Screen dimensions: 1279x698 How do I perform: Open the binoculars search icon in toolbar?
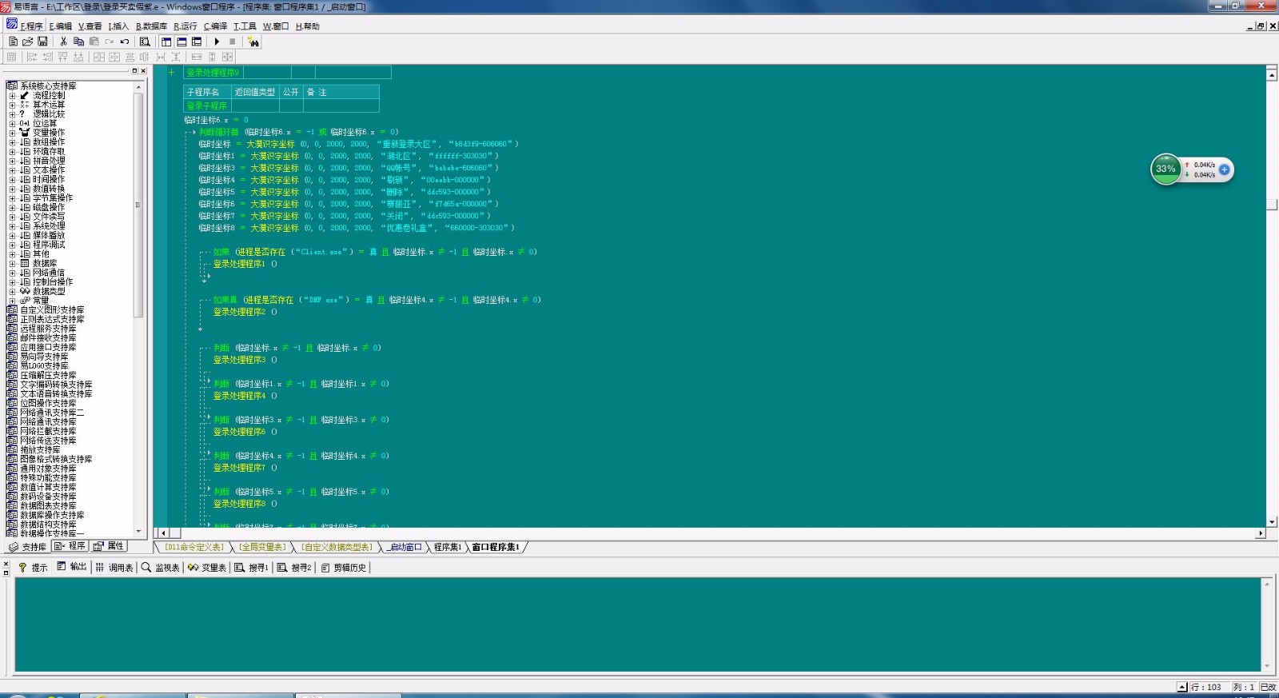coord(253,42)
